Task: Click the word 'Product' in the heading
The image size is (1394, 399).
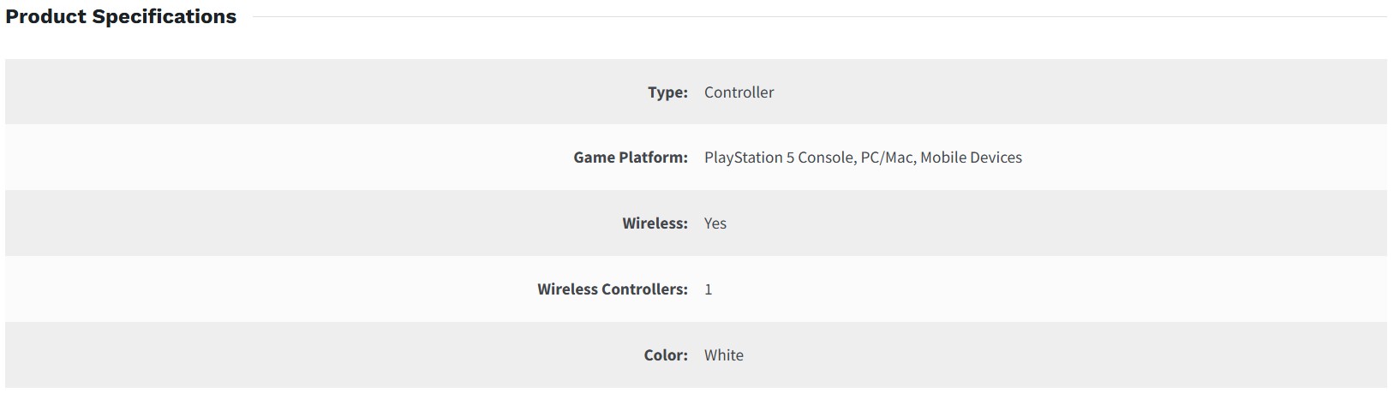Action: click(x=45, y=17)
